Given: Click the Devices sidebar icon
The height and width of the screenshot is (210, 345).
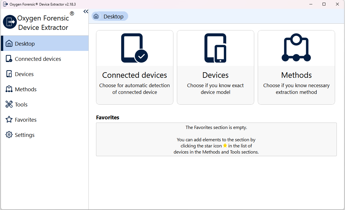Looking at the screenshot, I should (x=9, y=74).
